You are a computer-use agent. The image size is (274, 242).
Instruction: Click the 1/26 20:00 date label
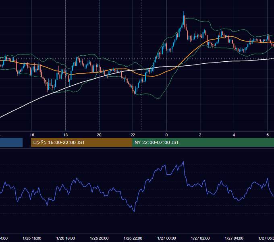coord(99,238)
